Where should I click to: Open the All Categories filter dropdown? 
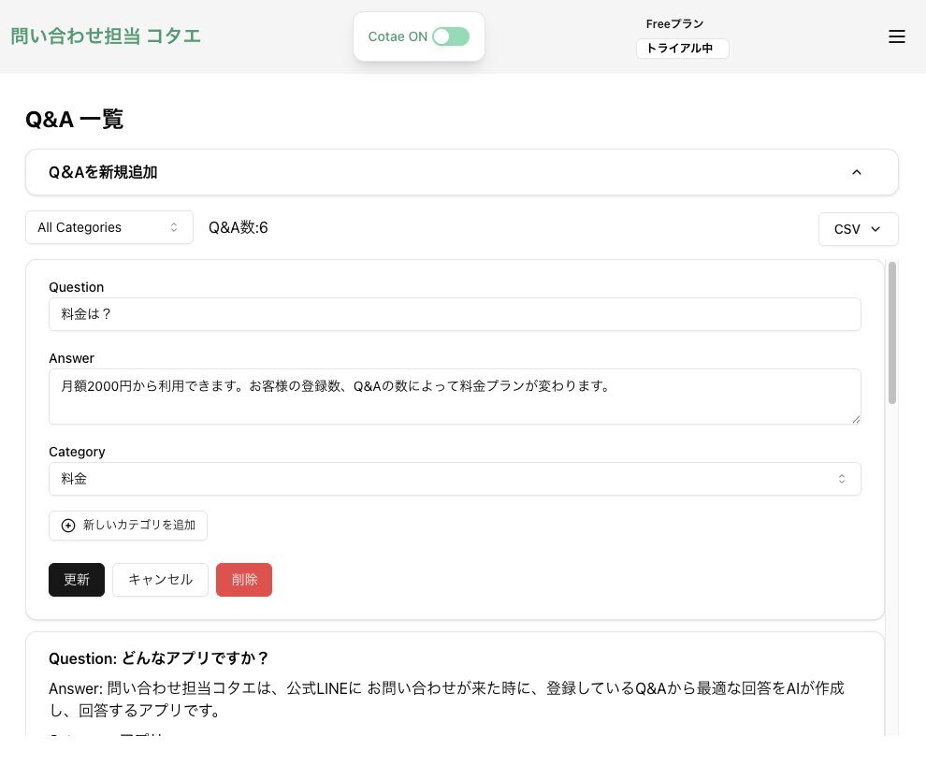109,227
